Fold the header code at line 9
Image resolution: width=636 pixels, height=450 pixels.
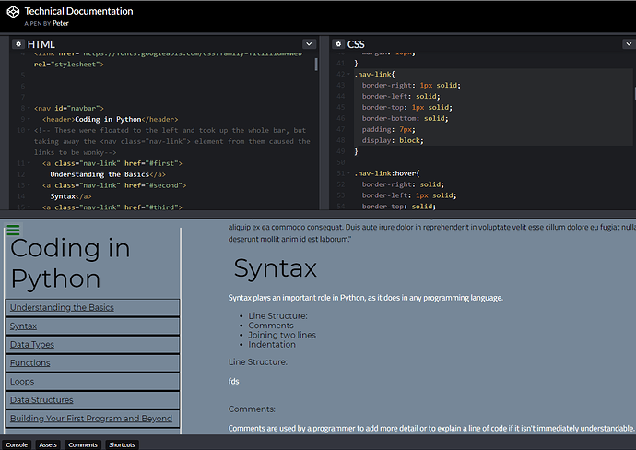(x=29, y=119)
